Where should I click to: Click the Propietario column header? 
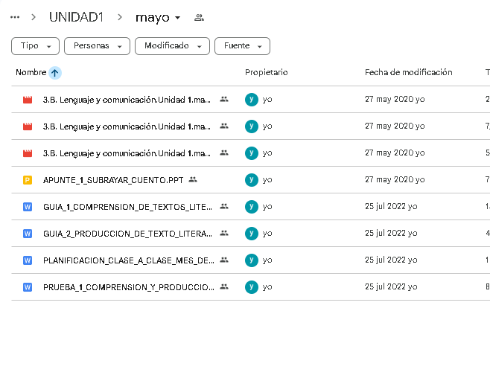tap(267, 72)
